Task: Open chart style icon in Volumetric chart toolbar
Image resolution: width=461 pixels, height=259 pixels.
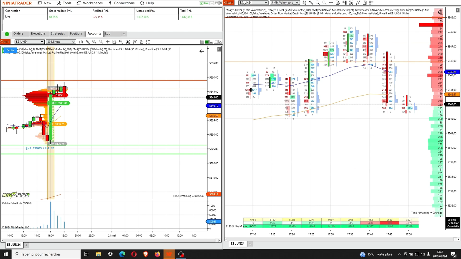Action: [x=304, y=3]
